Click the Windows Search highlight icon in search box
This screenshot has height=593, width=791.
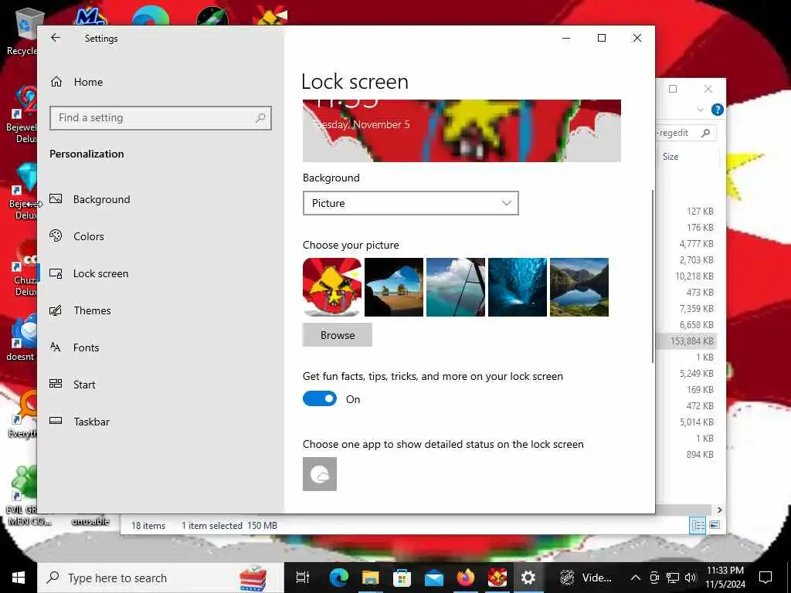[x=253, y=578]
